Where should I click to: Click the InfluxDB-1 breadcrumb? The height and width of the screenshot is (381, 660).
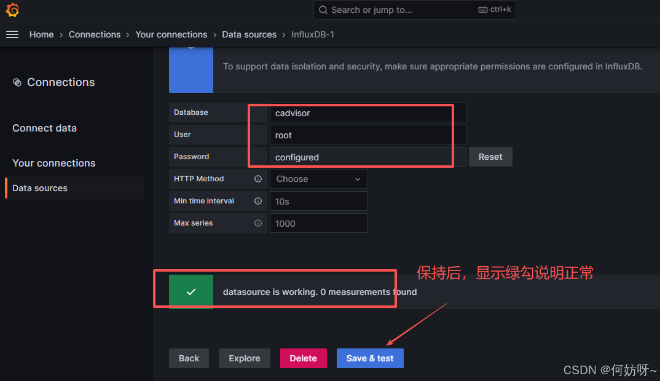[313, 34]
